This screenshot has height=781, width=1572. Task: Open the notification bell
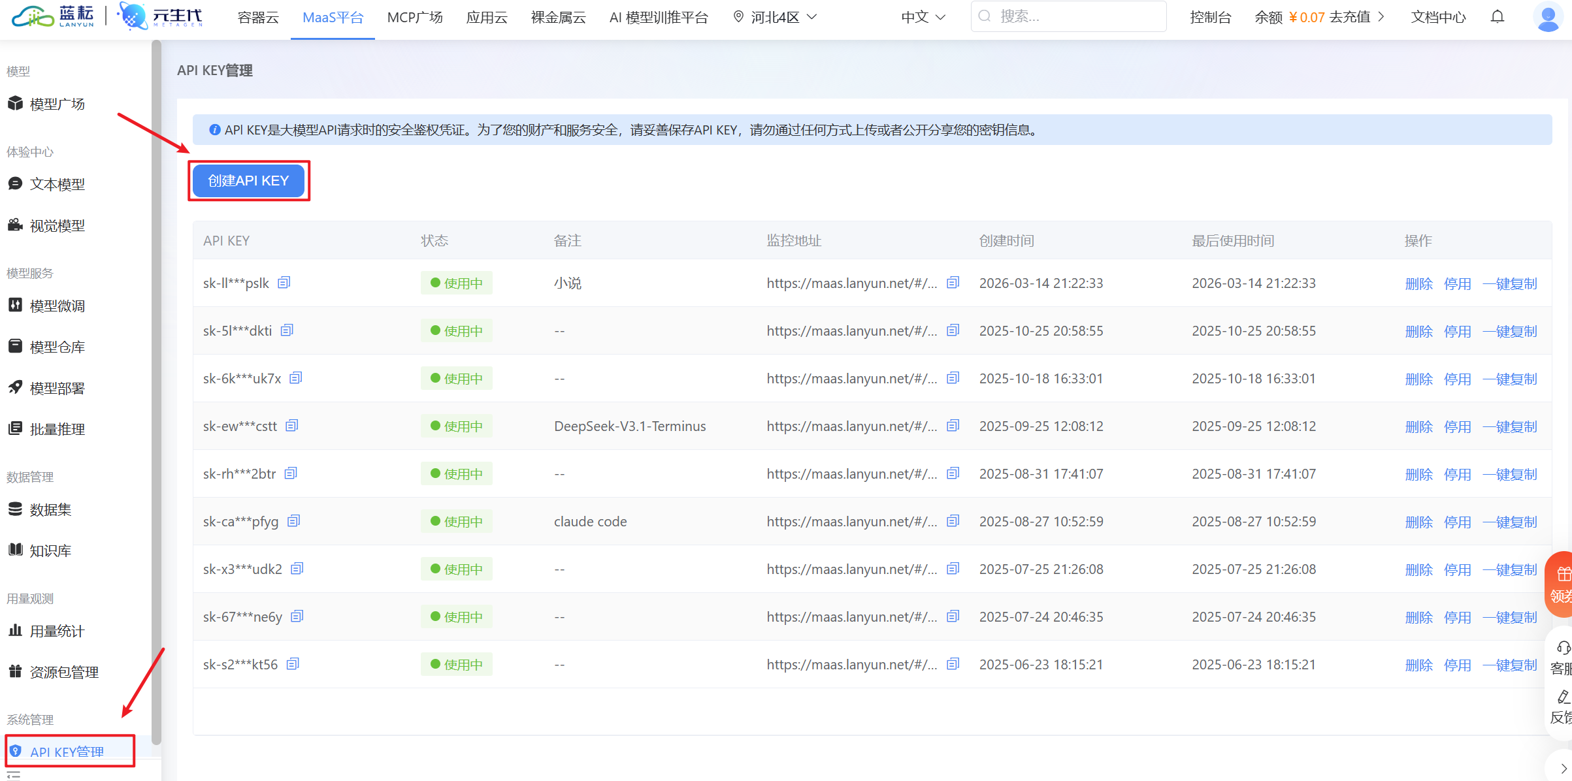point(1497,16)
